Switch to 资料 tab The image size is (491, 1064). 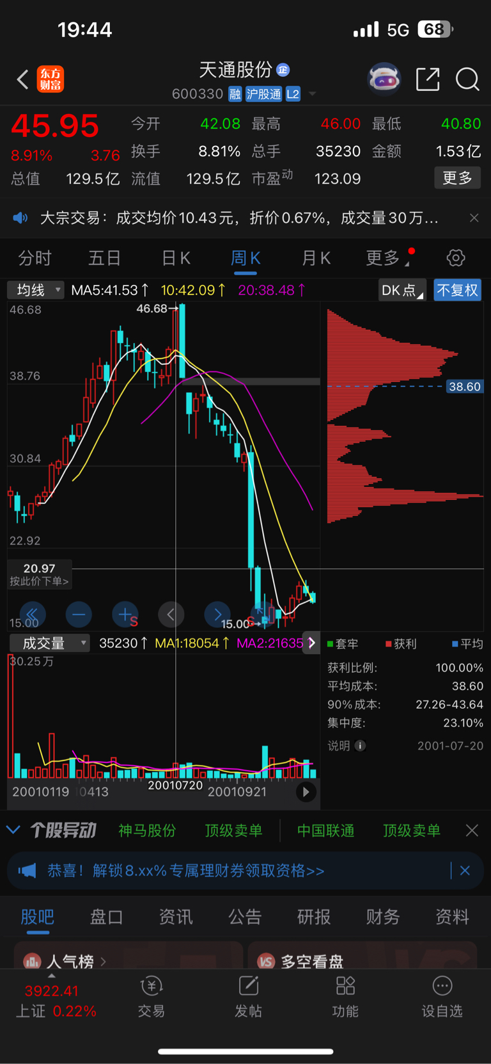click(452, 917)
